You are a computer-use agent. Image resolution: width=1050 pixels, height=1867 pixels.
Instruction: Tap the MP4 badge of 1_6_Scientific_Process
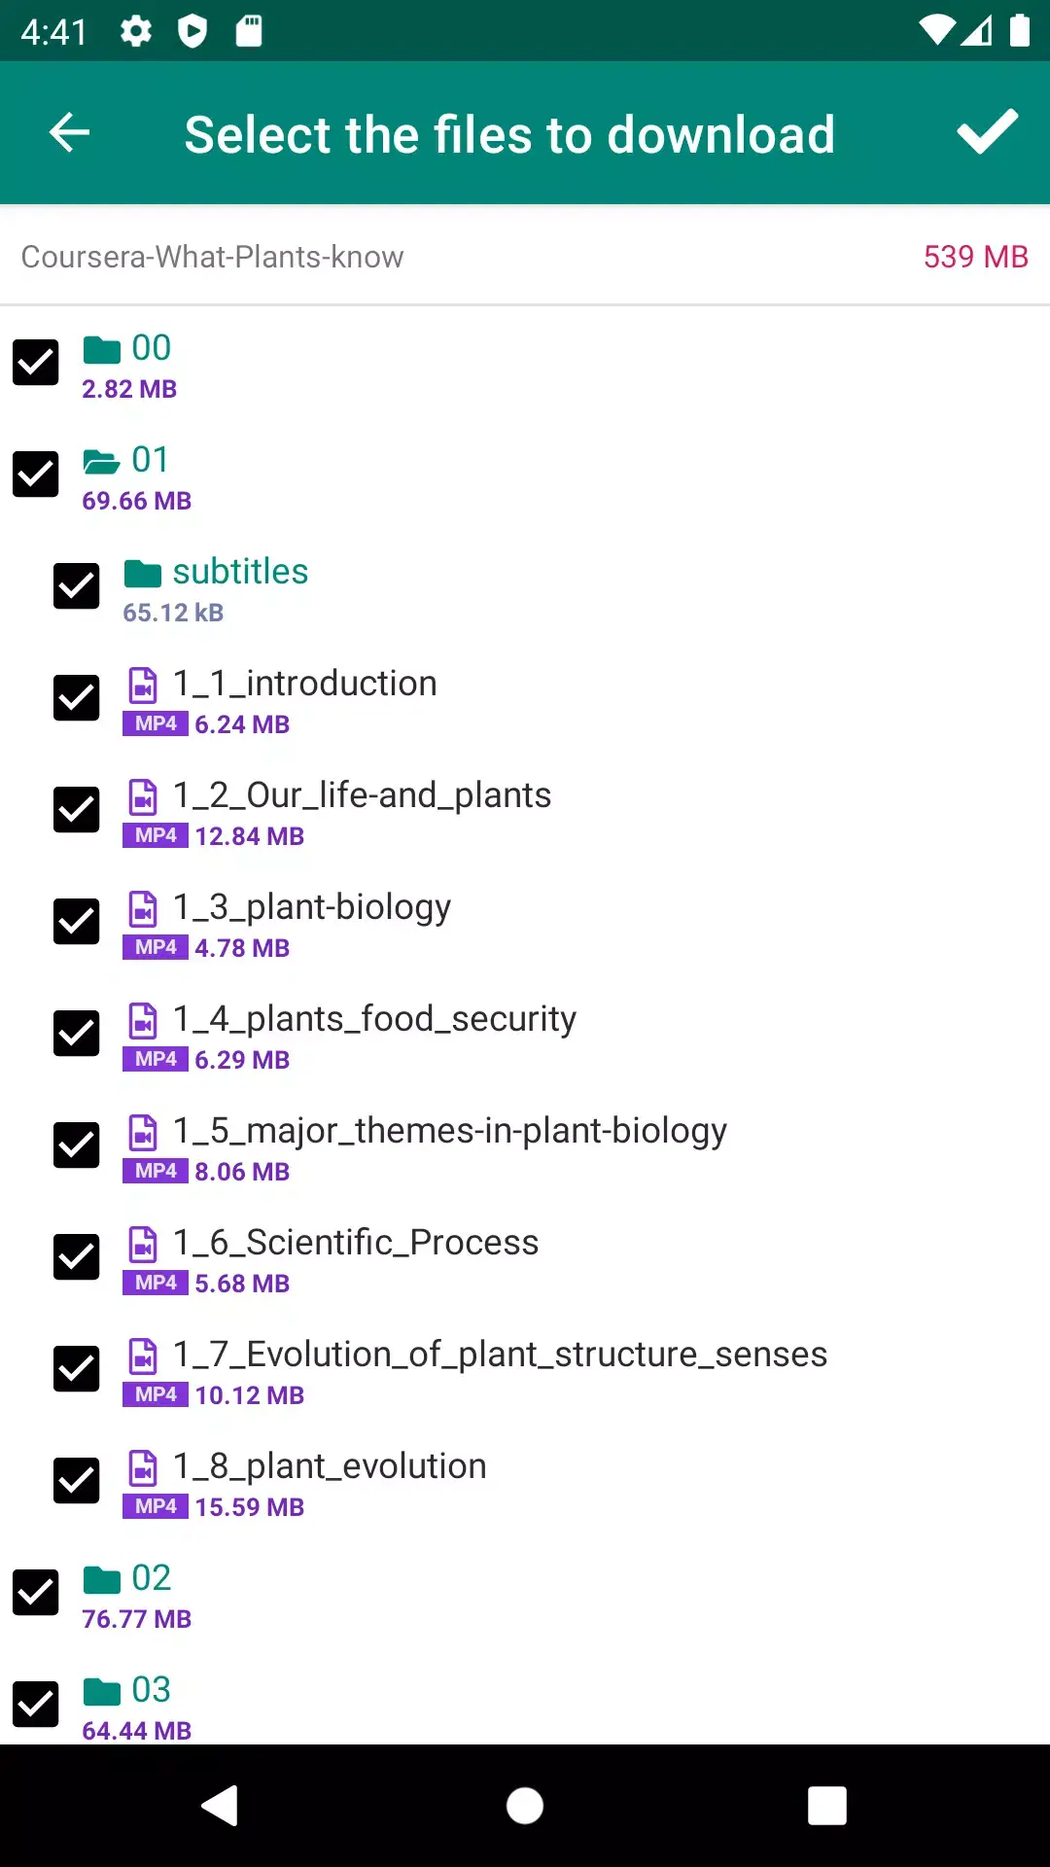pos(154,1283)
